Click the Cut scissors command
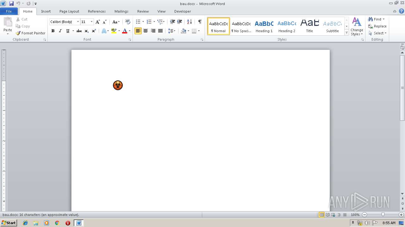 tap(22, 19)
